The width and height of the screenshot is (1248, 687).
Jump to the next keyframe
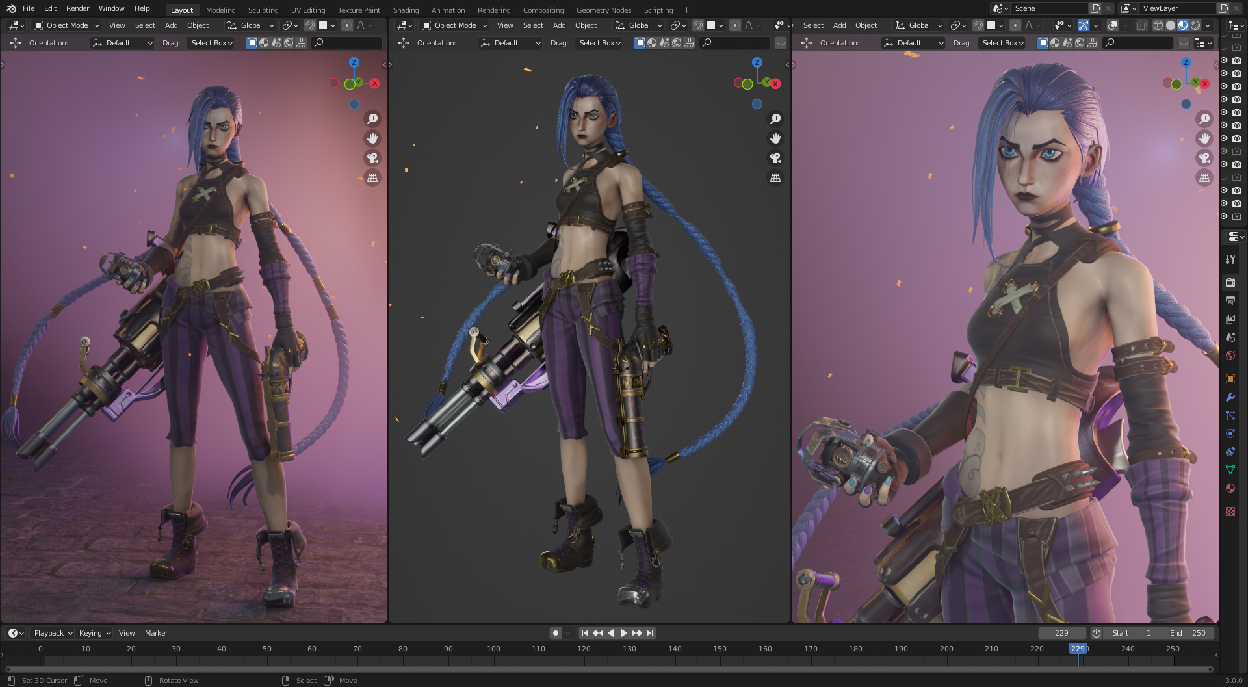637,633
